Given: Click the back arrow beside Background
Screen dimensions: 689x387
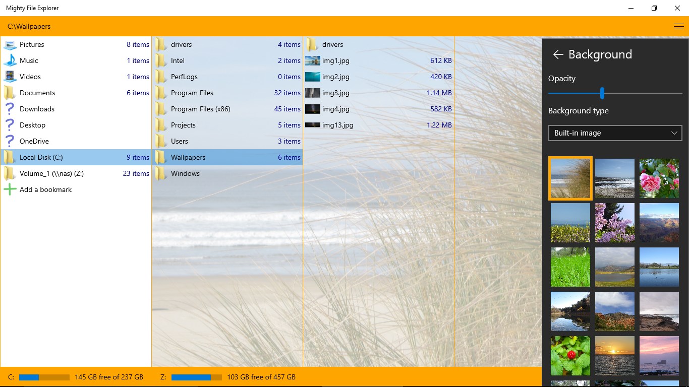Looking at the screenshot, I should click(558, 54).
